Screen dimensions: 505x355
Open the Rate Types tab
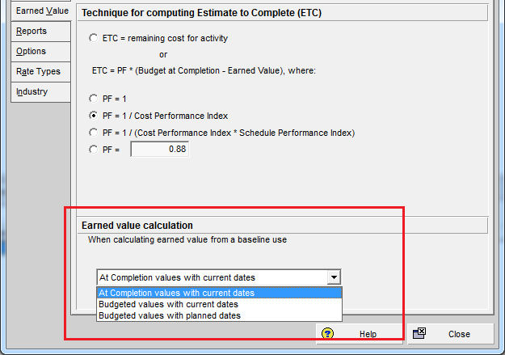click(38, 71)
